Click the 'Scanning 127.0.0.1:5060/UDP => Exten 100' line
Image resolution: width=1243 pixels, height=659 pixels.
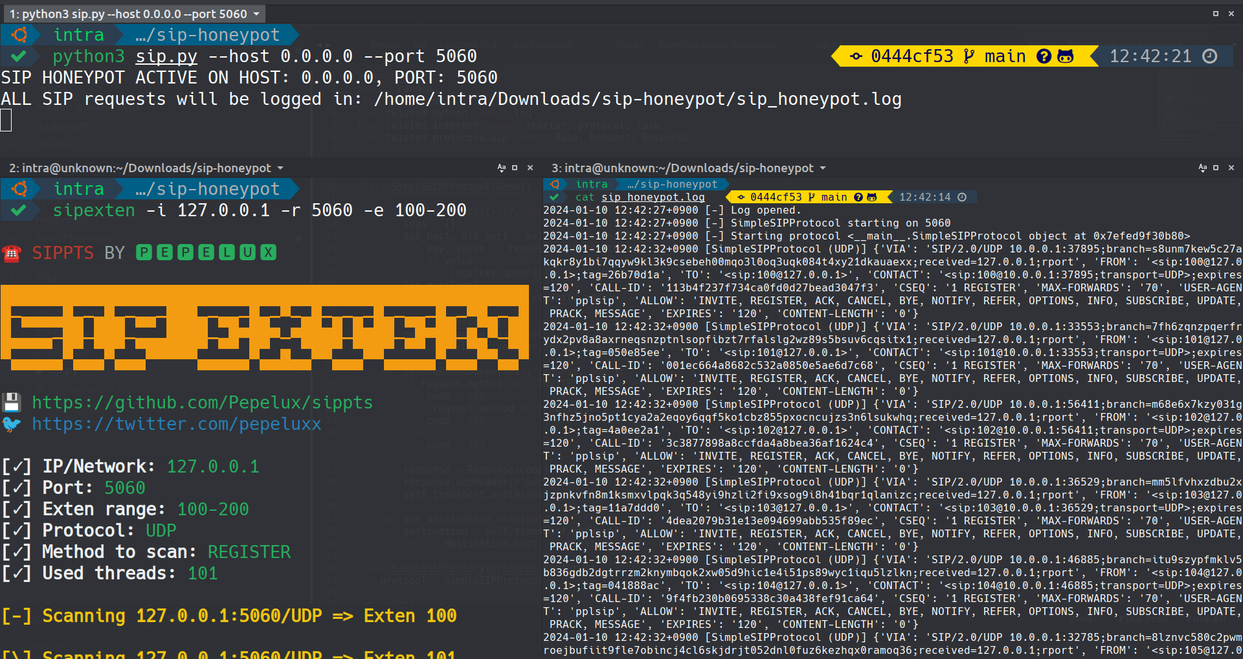pyautogui.click(x=229, y=616)
